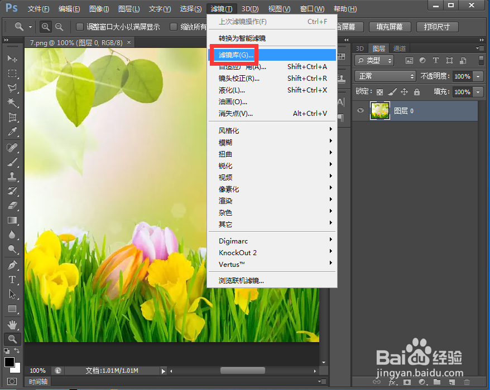Open the 不透明度 opacity dropdown
This screenshot has width=490, height=390.
tap(478, 76)
